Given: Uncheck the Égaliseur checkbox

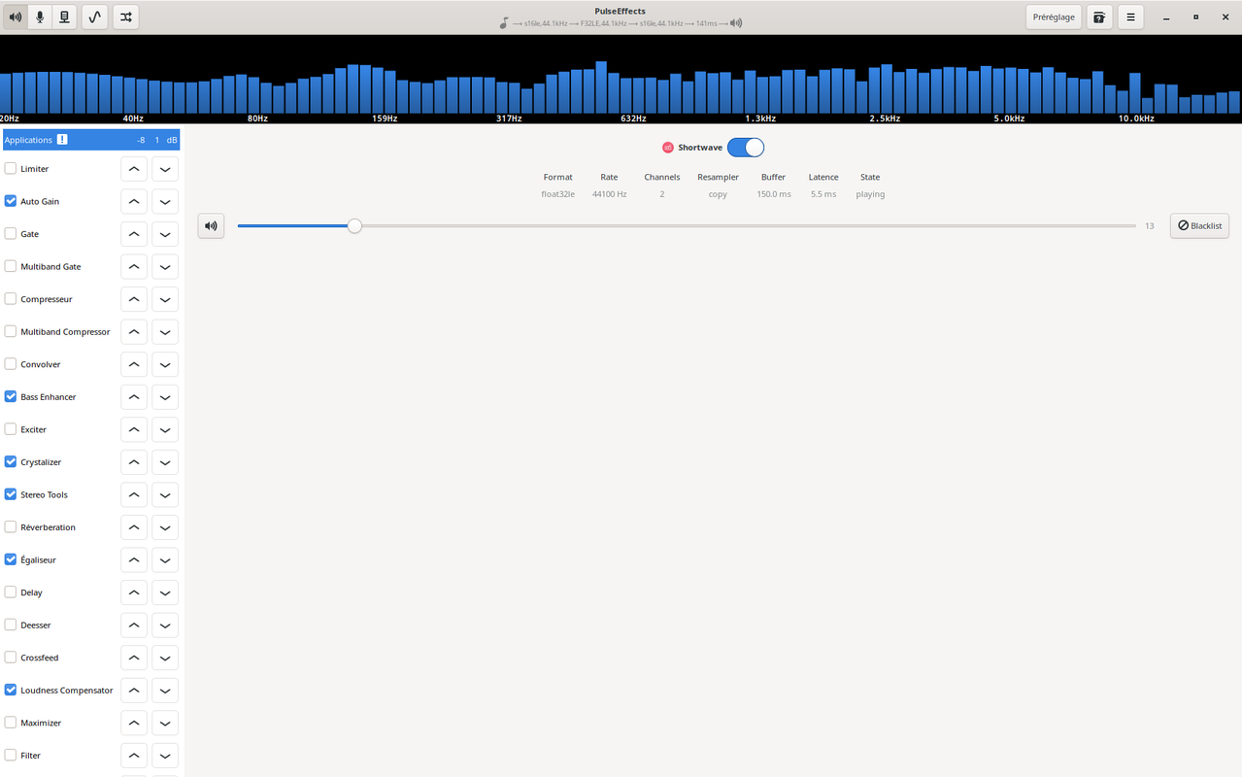Looking at the screenshot, I should [11, 559].
